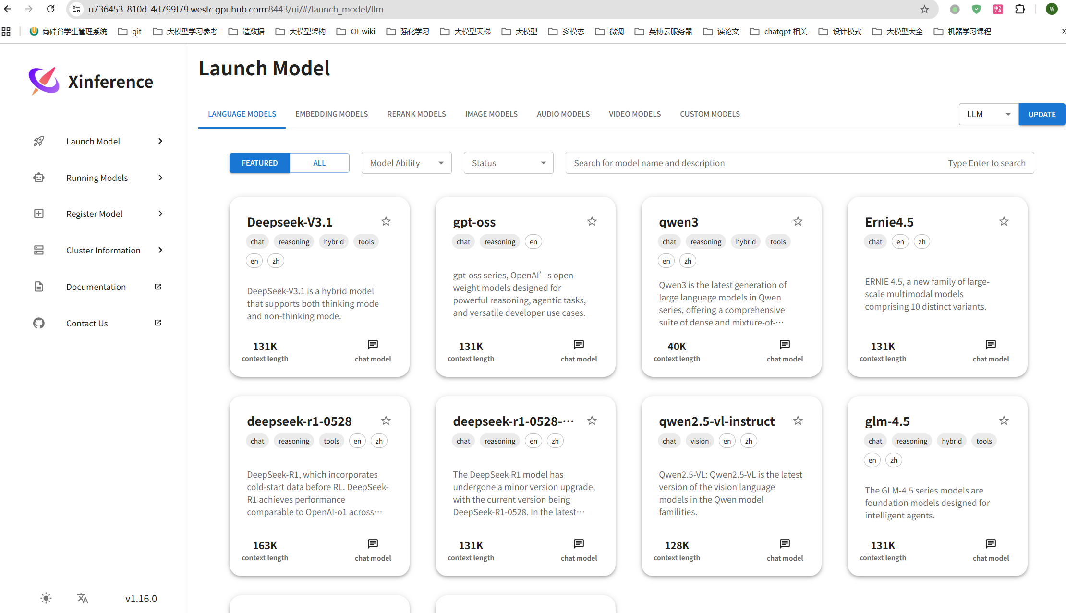Viewport: 1066px width, 613px height.
Task: Click Deepseek-V3.1 chat model icon
Action: (x=373, y=345)
